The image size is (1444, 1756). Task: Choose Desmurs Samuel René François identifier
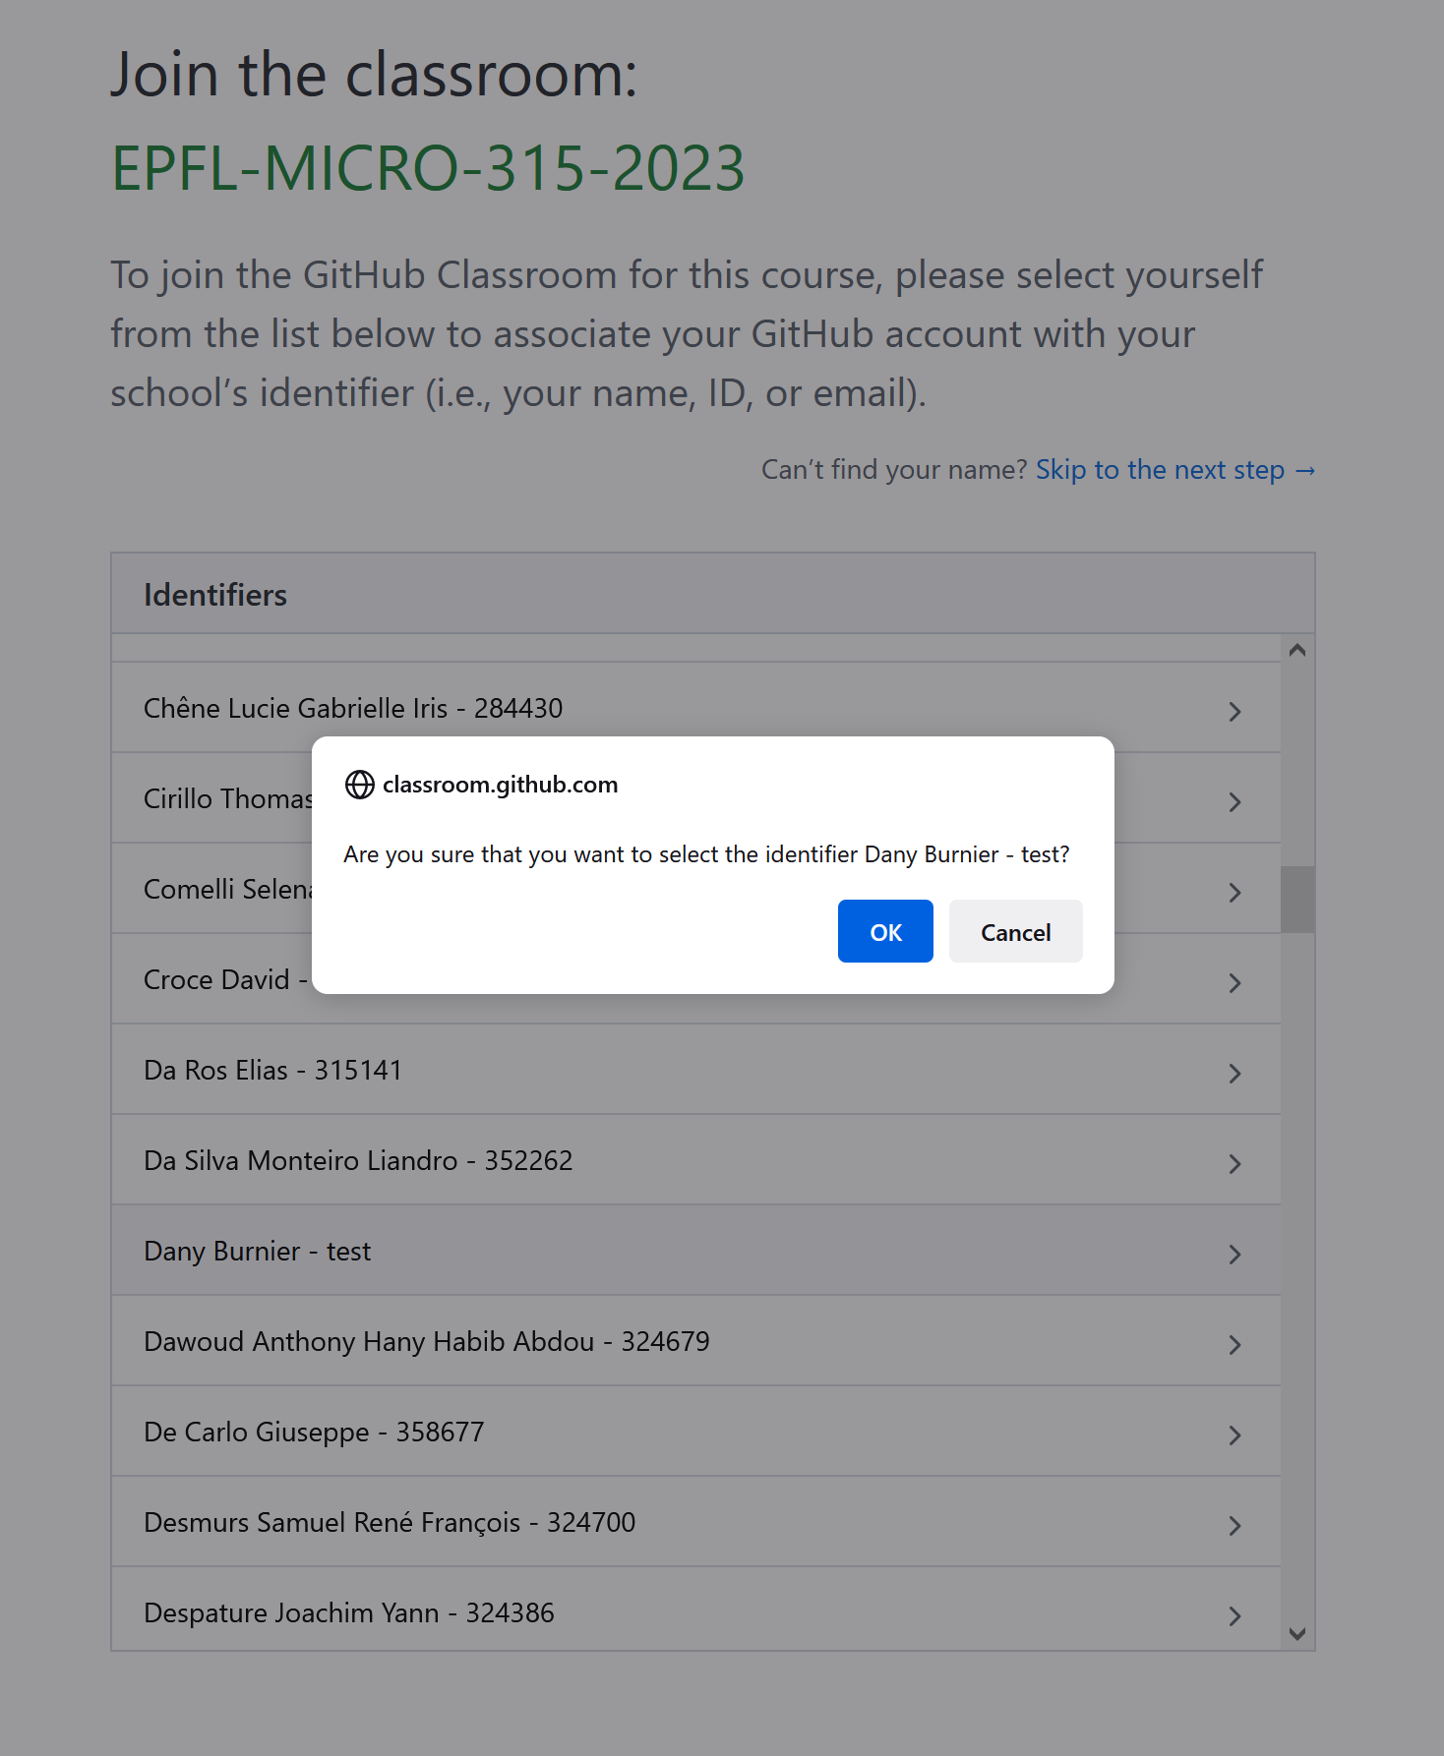coord(389,1522)
